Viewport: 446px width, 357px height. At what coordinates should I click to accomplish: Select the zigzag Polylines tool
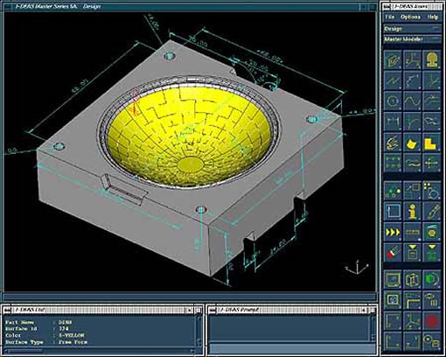(x=393, y=80)
